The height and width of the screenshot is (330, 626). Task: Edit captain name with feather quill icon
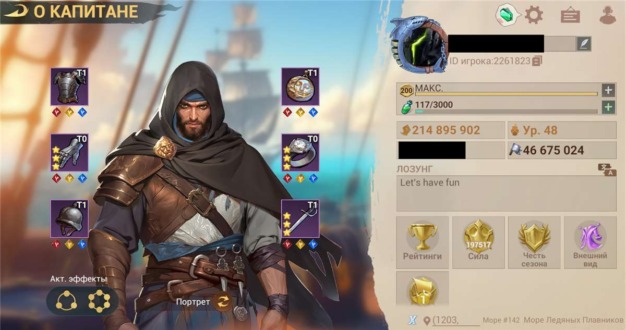[x=584, y=44]
